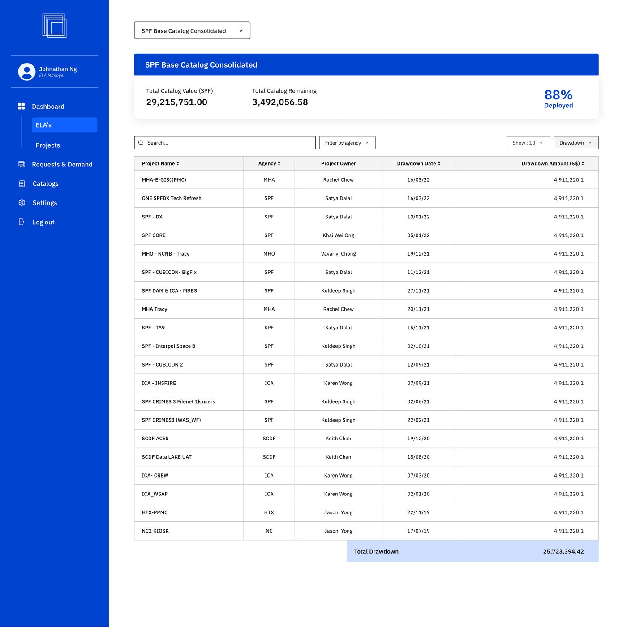
Task: Open the Dashboard menu item
Action: [x=48, y=107]
